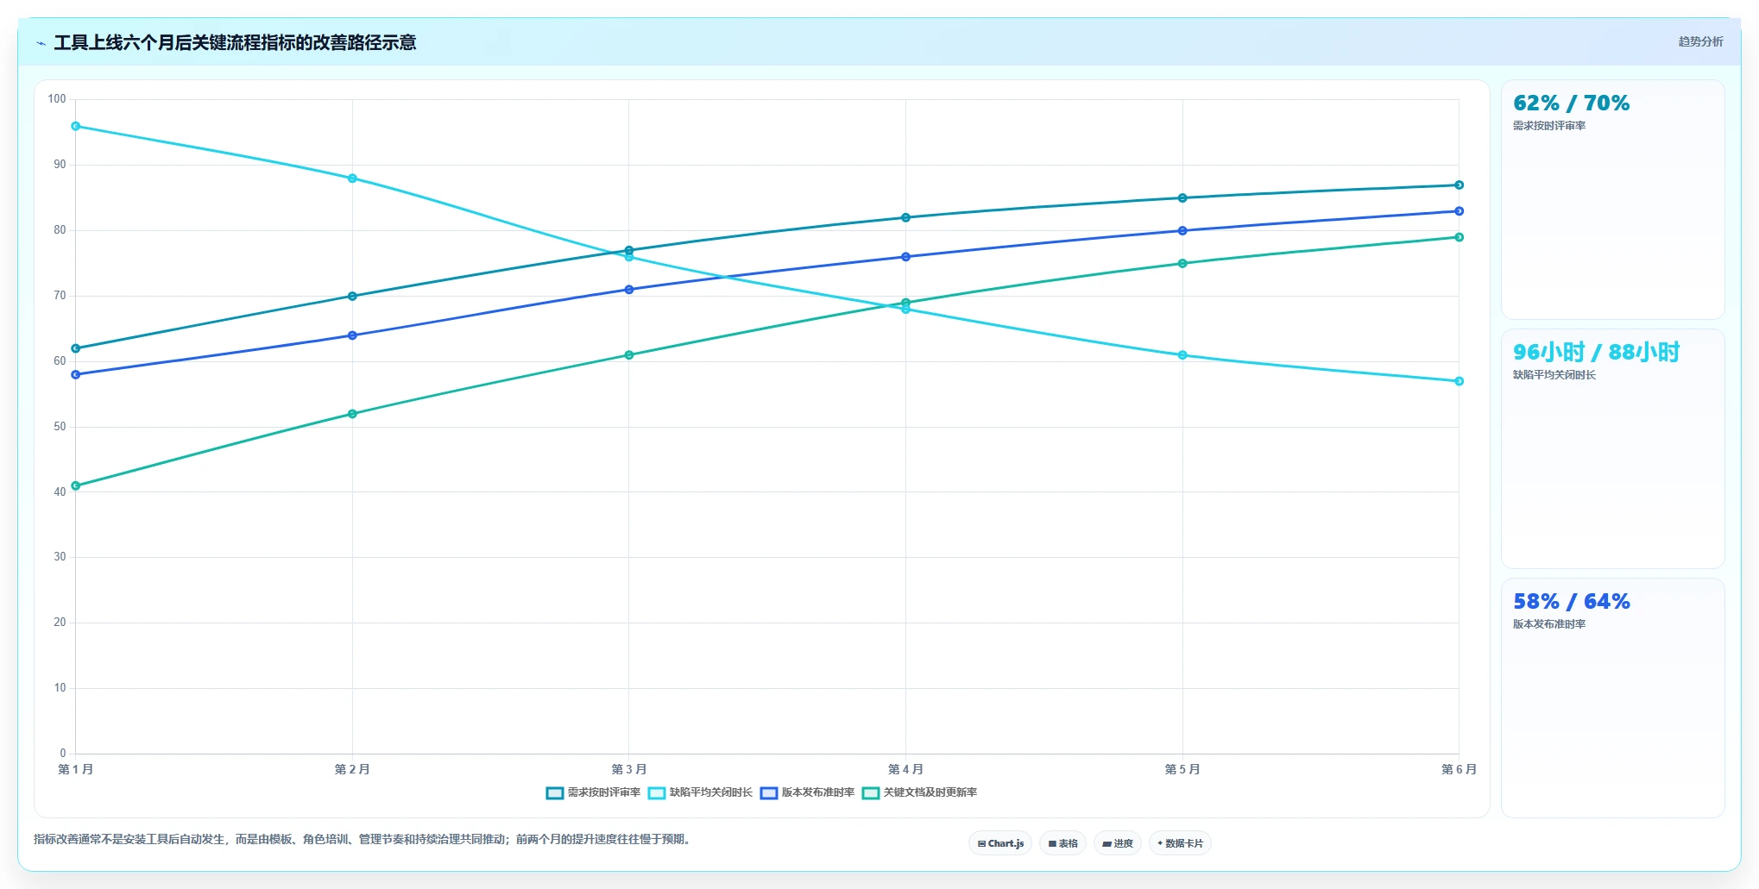Click the footer note starting with 指标改善通常不是
Screen dimensions: 1759x889
pos(363,839)
